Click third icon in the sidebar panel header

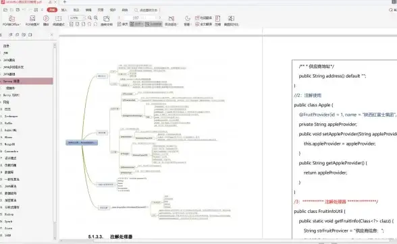tap(24, 34)
